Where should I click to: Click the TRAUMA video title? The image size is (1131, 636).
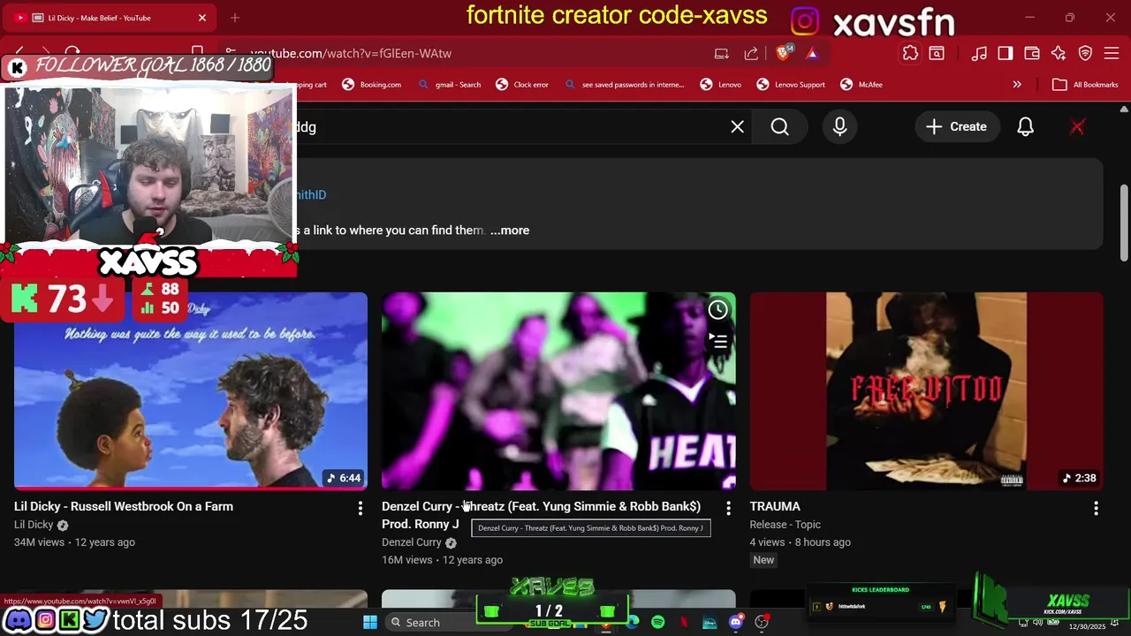(x=775, y=506)
